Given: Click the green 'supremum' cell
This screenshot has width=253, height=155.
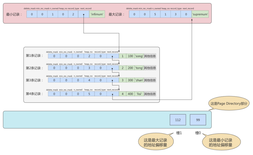Looking at the screenshot, I should [x=200, y=14].
